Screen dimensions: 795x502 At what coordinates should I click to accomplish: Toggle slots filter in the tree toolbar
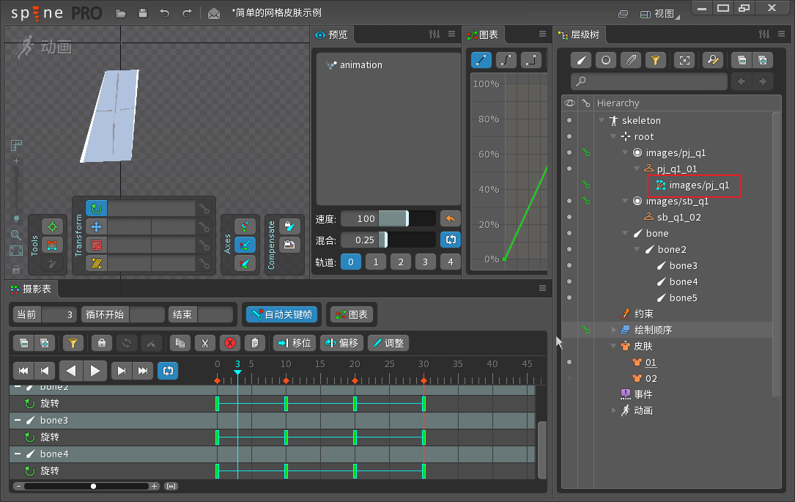[x=606, y=60]
